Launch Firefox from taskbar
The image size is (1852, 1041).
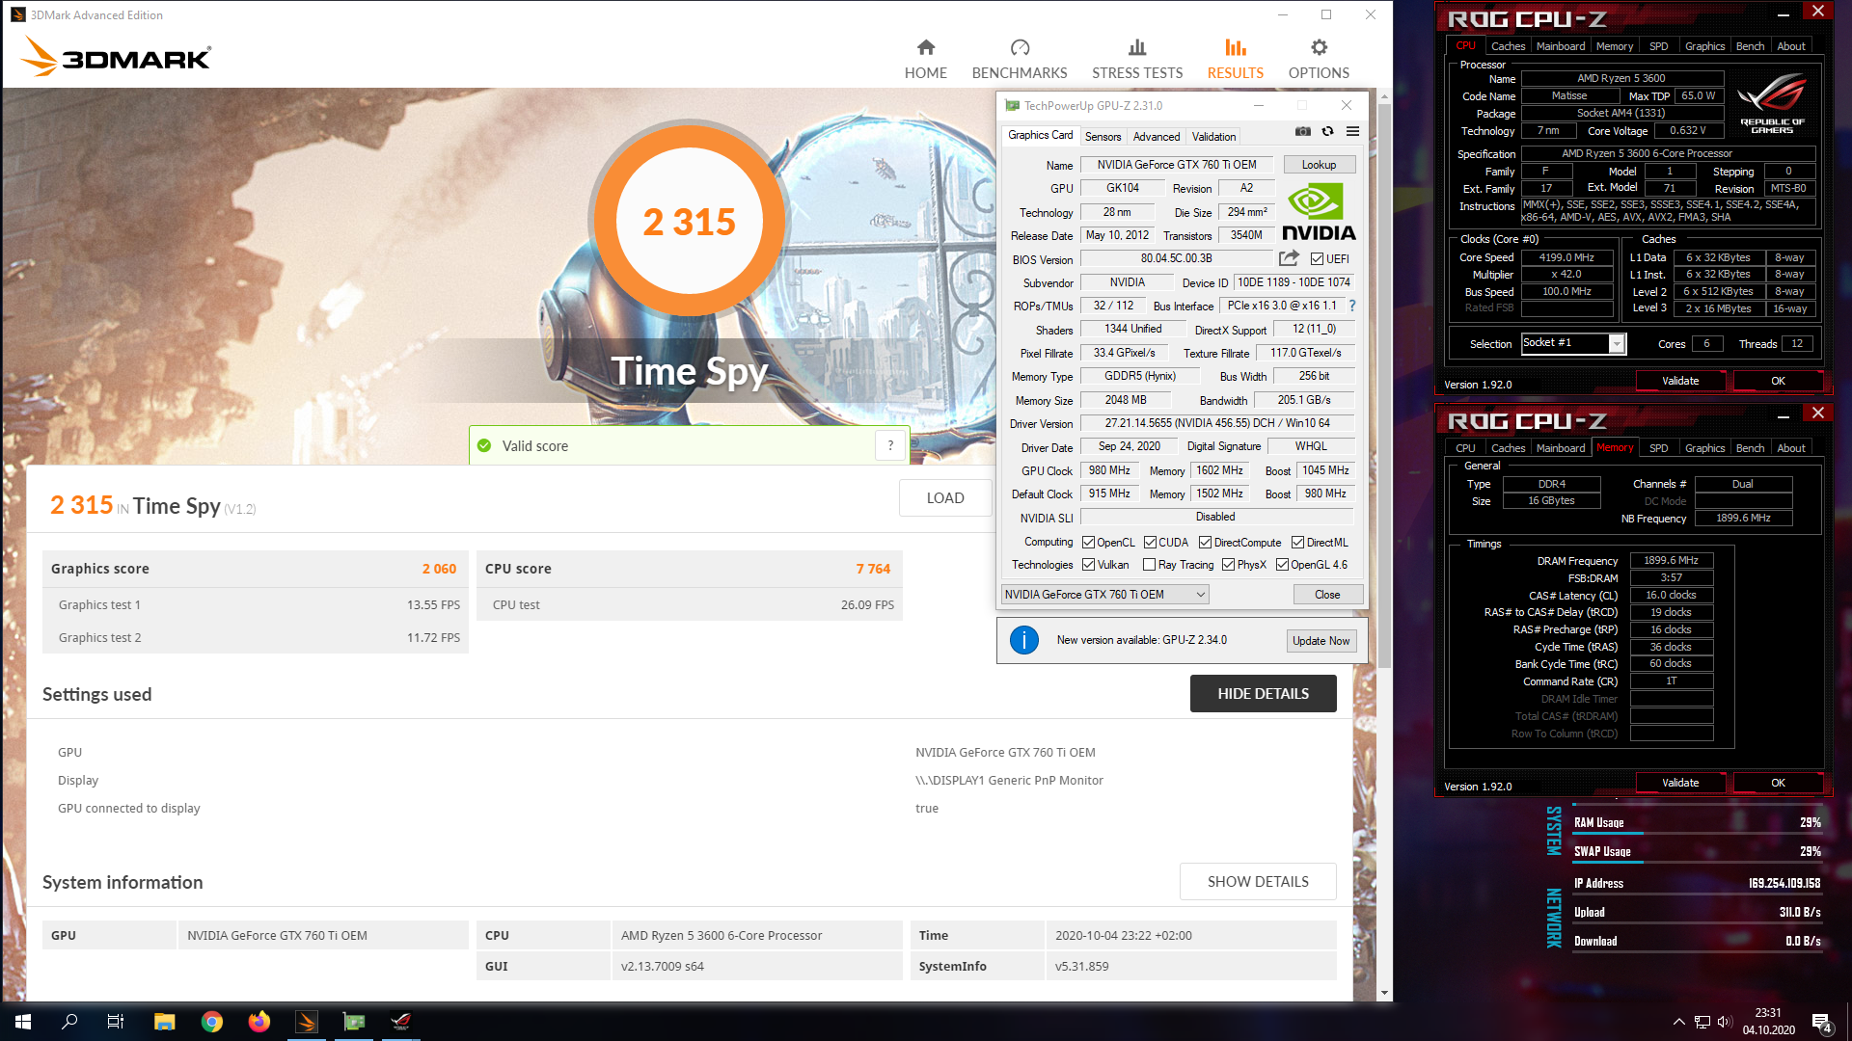click(259, 1022)
